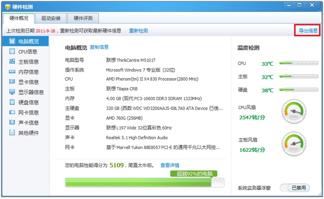Click the 网卡信息 network card icon
This screenshot has width=324, height=199.
tap(12, 112)
